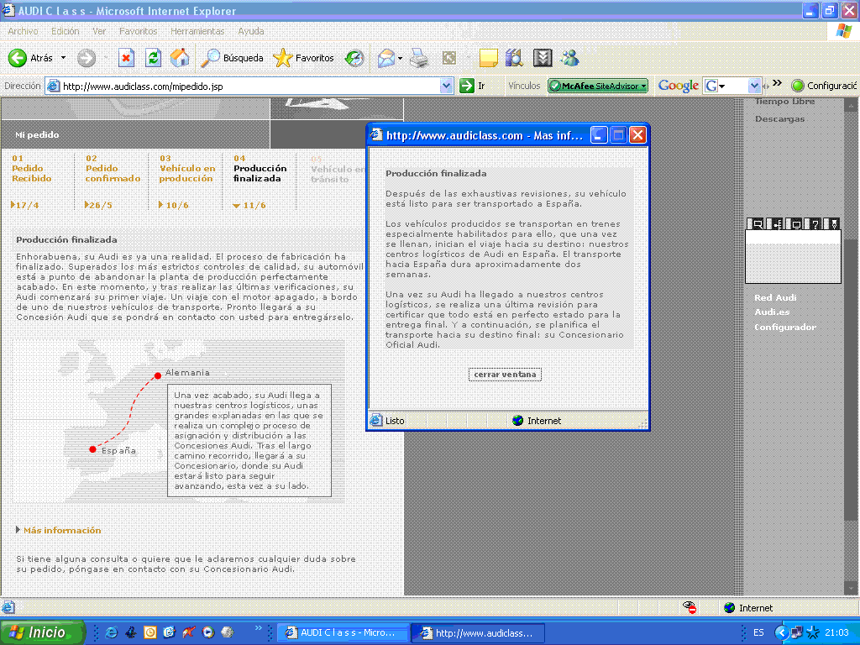Open the Mail button dropdown arrow
The width and height of the screenshot is (860, 645).
point(401,58)
